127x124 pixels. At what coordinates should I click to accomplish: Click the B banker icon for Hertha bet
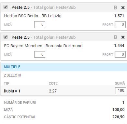click(116, 7)
